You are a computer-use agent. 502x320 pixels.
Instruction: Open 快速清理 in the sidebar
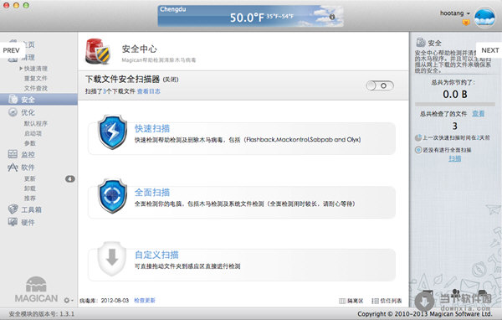click(35, 69)
